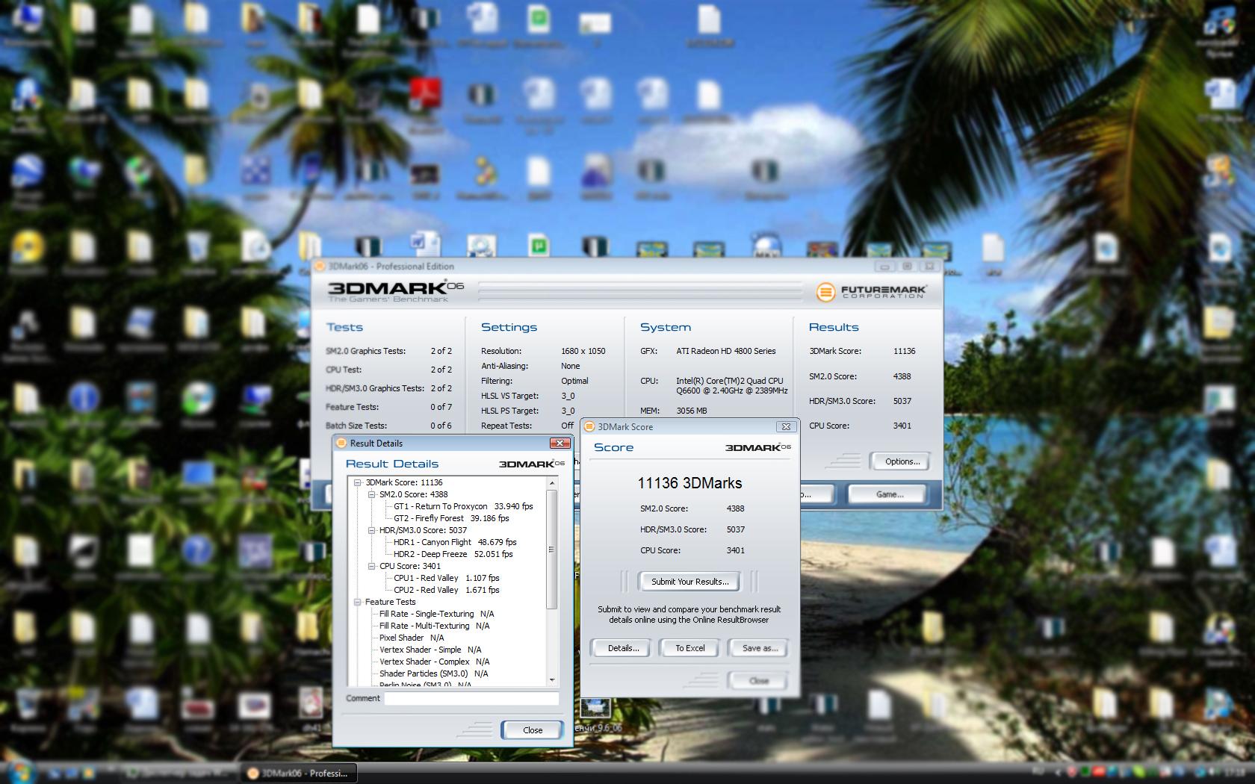Collapse the Feature Tests branch

358,602
